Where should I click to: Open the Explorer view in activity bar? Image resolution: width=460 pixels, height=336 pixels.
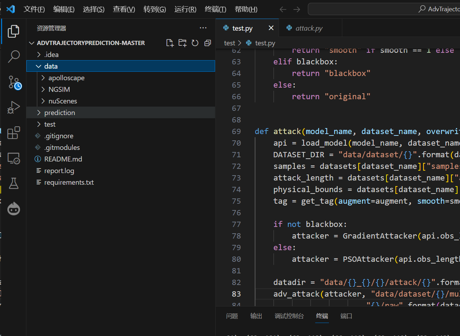[13, 31]
